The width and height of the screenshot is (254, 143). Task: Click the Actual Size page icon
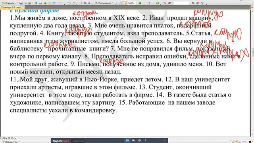[x=116, y=3]
